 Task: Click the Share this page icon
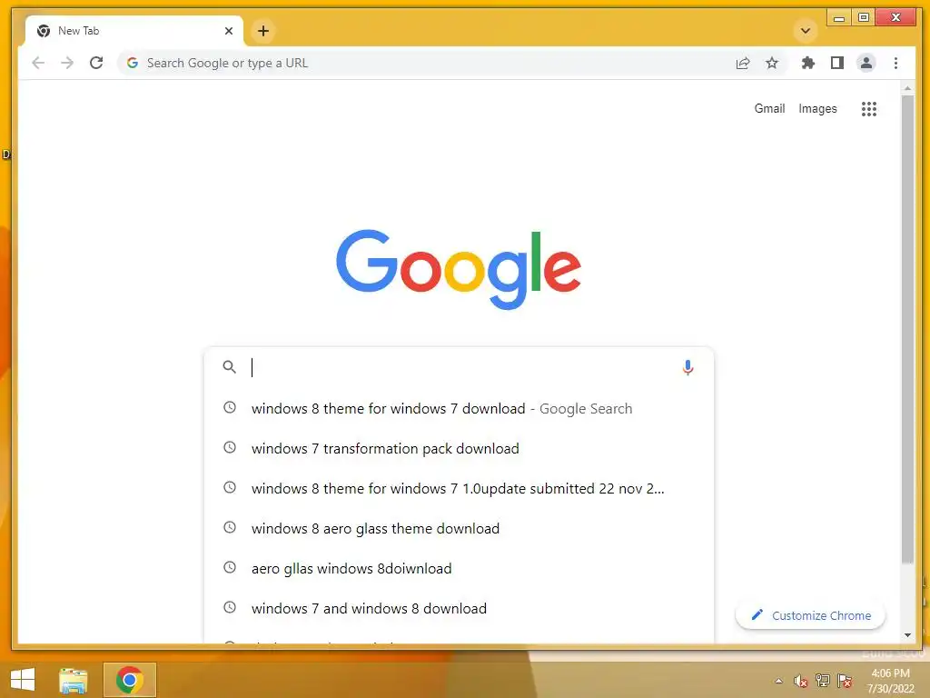743,63
